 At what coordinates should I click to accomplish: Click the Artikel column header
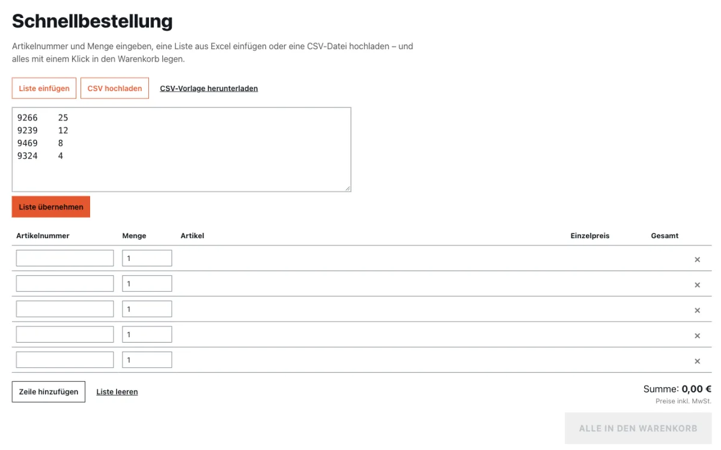coord(192,236)
